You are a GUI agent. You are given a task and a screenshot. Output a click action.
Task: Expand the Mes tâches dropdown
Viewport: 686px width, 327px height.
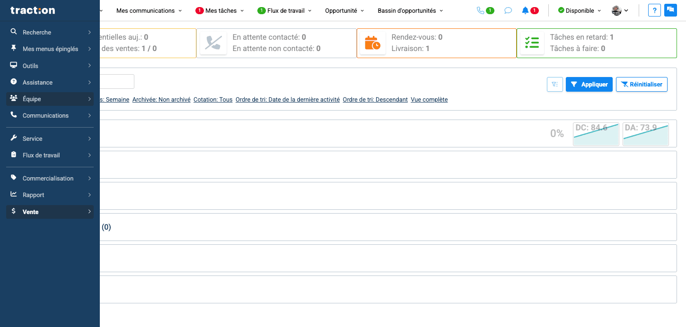click(x=220, y=10)
